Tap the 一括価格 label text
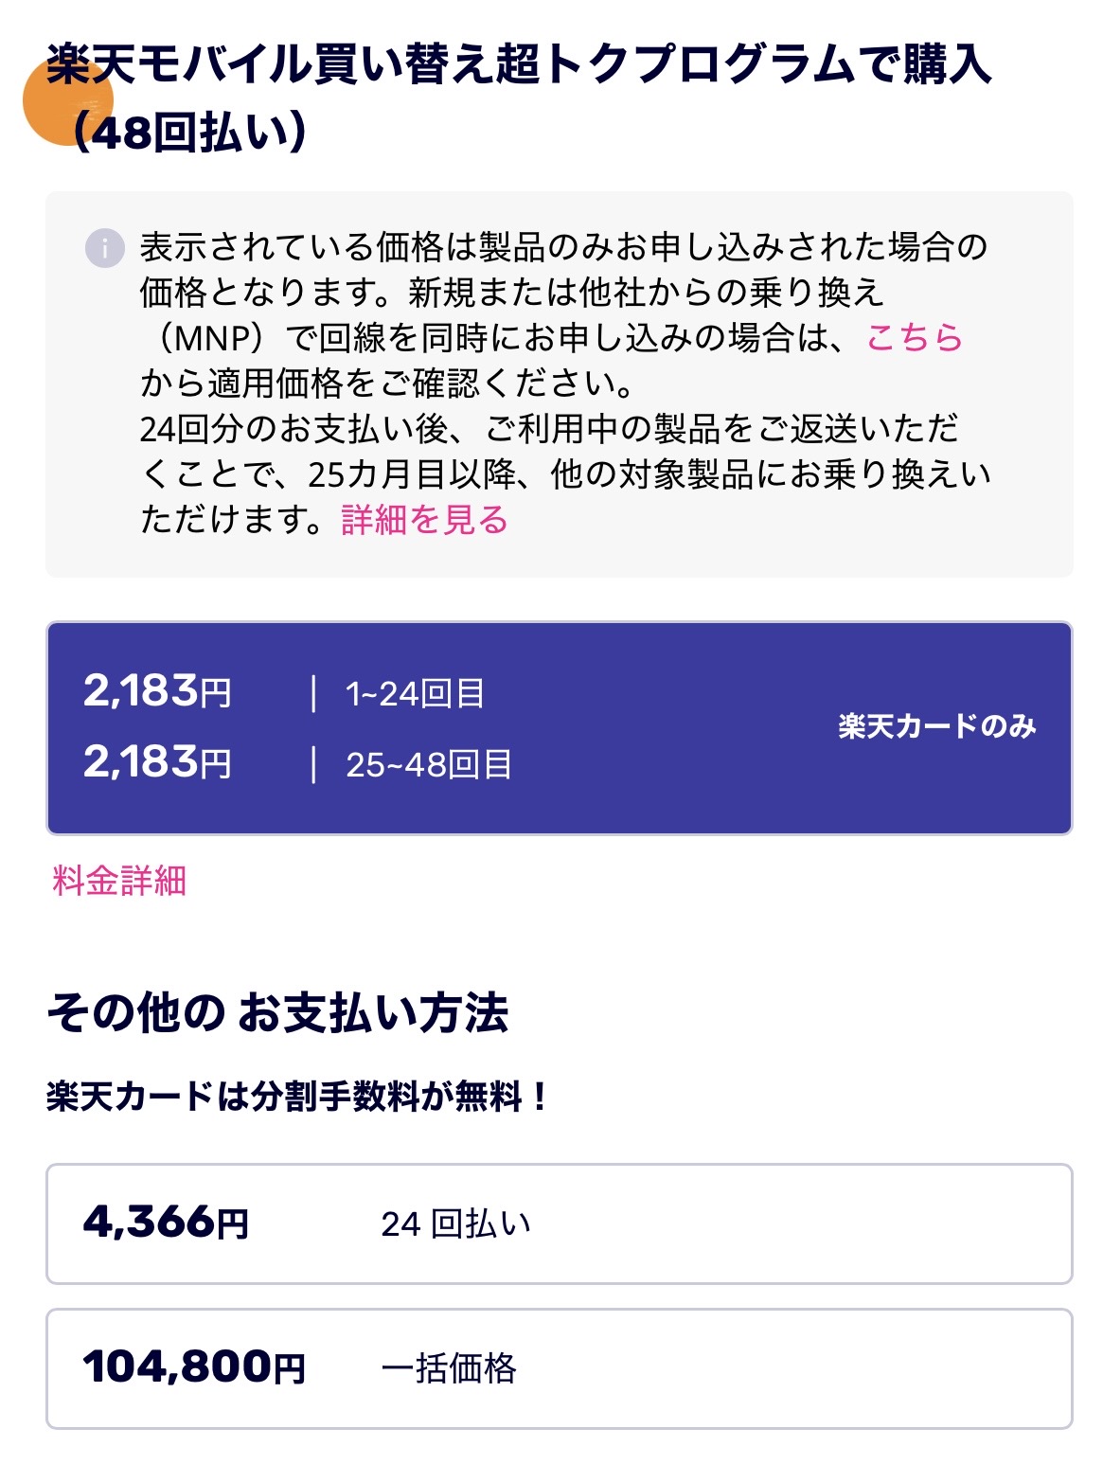Image resolution: width=1103 pixels, height=1482 pixels. (x=449, y=1368)
